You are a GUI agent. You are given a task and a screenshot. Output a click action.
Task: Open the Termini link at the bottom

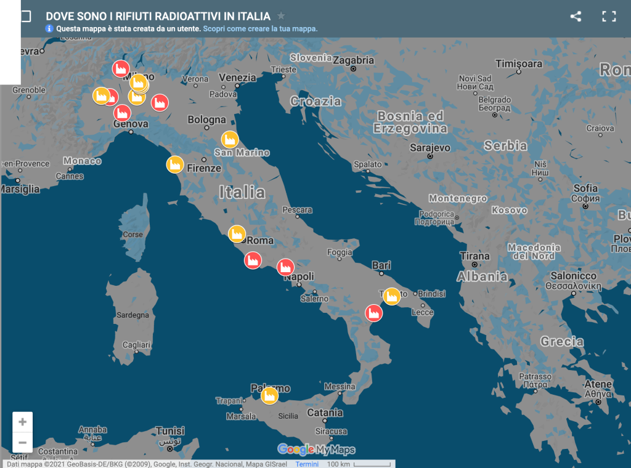307,464
